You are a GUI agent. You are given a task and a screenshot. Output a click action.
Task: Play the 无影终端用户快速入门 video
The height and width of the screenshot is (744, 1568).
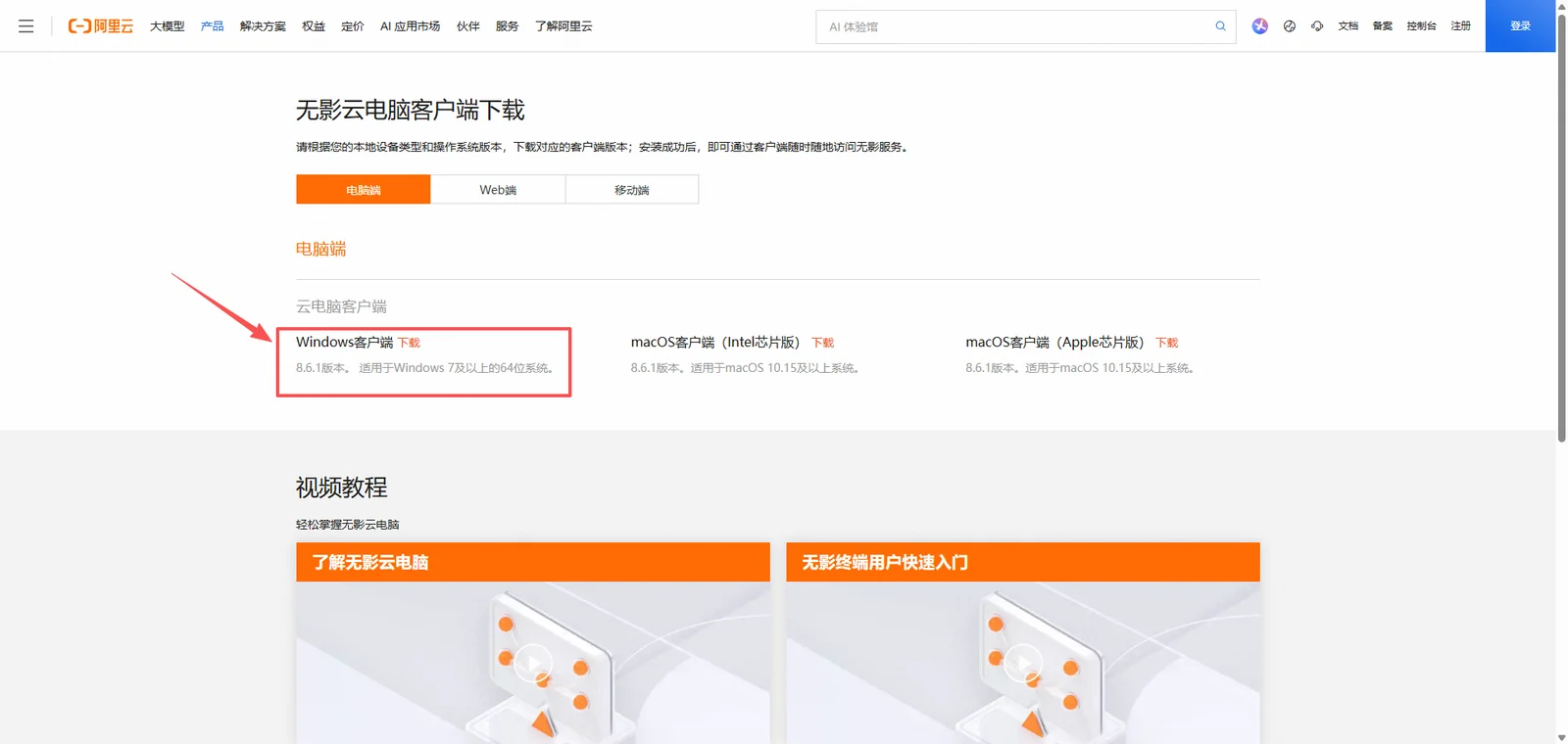tap(1023, 663)
